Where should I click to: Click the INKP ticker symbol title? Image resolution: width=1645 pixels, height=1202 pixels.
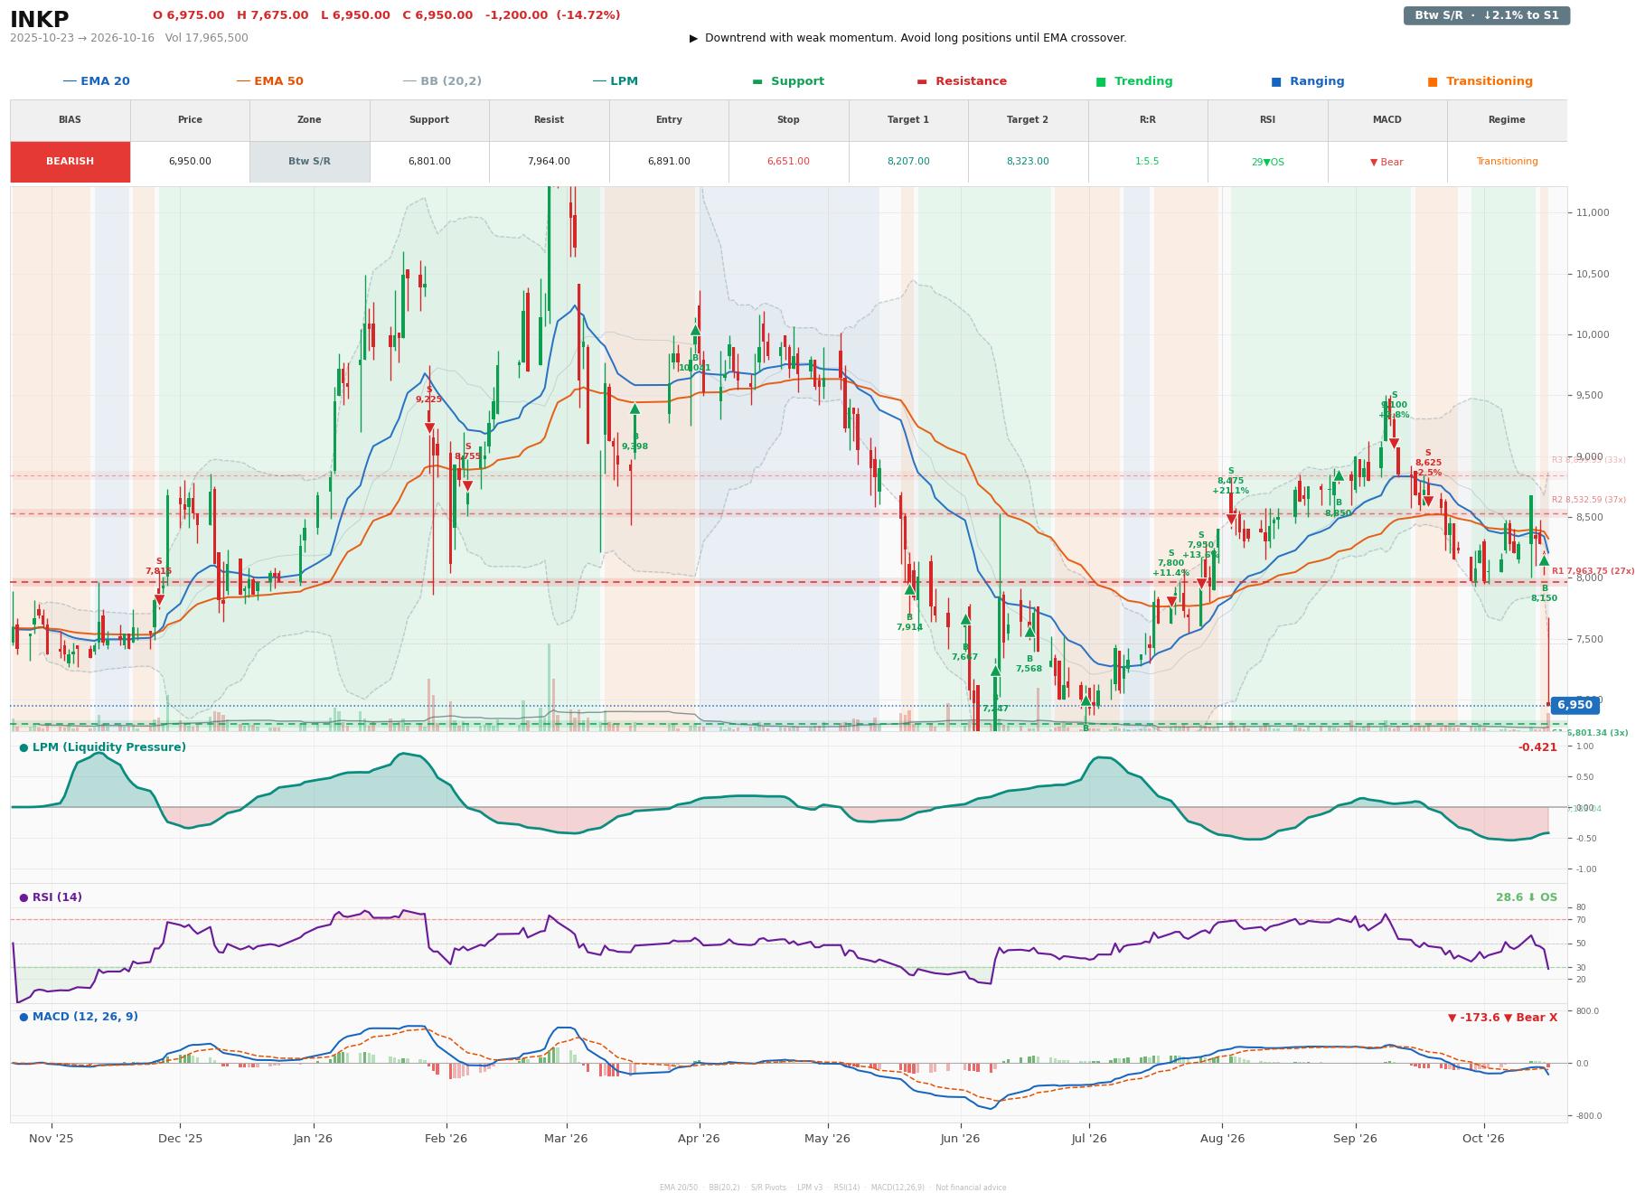(x=40, y=19)
